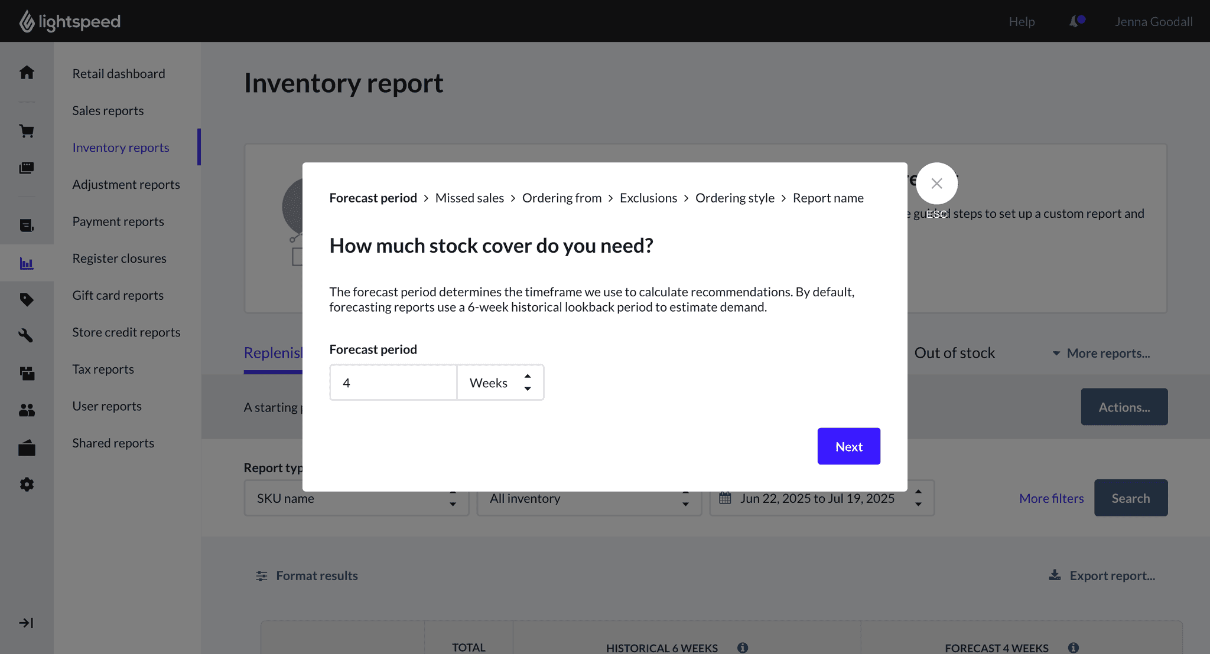Viewport: 1210px width, 654px height.
Task: Open the Weeks unit dropdown
Action: 500,383
